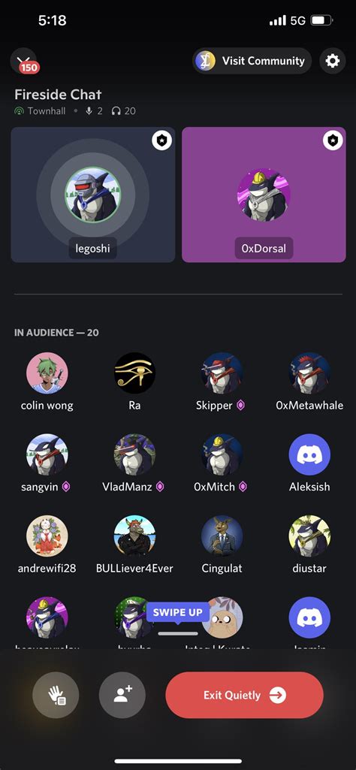Tap pink boost badge next to Skipper
The width and height of the screenshot is (356, 770).
(x=240, y=406)
